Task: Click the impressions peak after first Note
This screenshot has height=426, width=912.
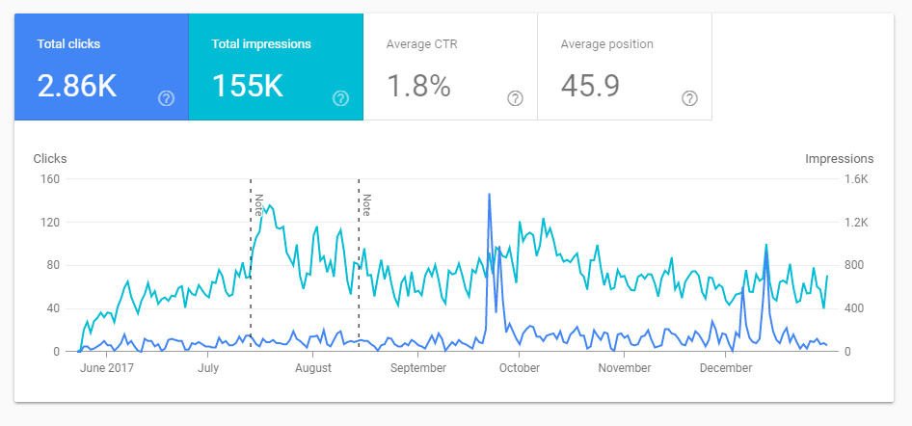Action: coord(267,205)
